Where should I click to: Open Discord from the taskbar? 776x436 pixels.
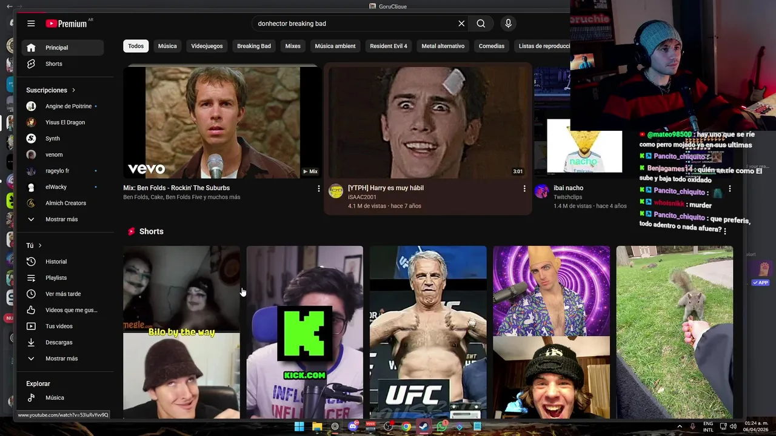353,426
